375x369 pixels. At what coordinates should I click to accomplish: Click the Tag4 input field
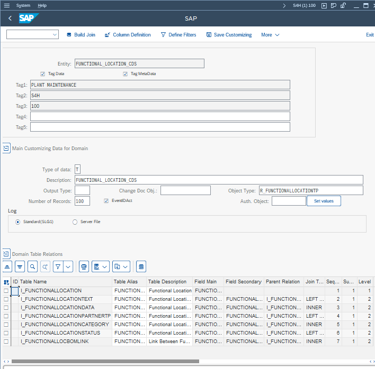(160, 116)
